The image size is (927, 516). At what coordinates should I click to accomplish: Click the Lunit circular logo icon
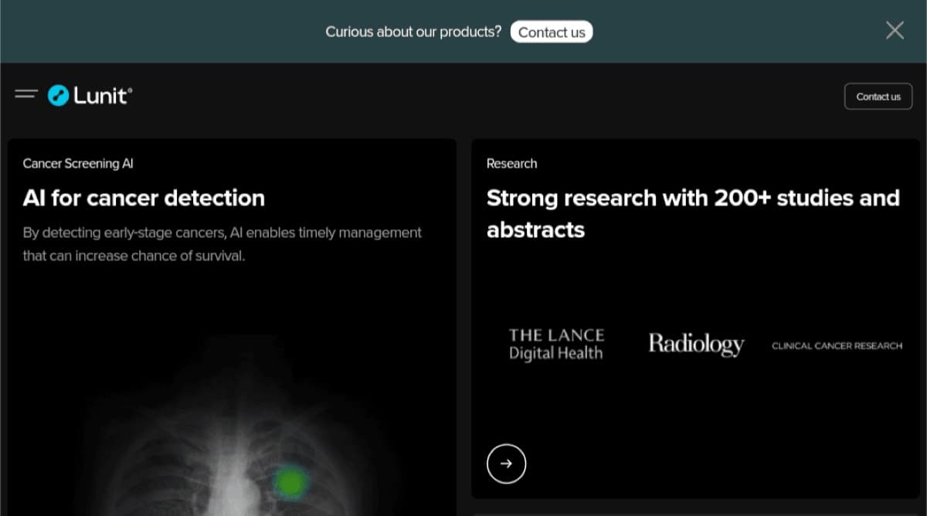pos(59,96)
